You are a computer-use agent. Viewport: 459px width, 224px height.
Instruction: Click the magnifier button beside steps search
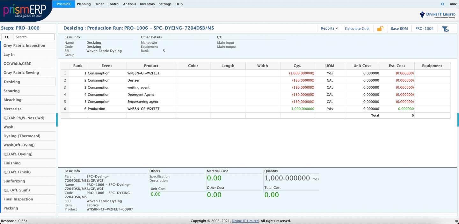[7, 37]
